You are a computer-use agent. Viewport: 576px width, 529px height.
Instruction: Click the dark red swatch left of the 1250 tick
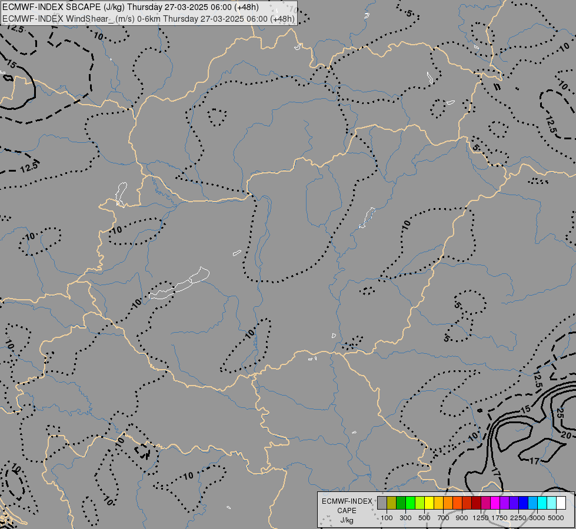pyautogui.click(x=477, y=503)
